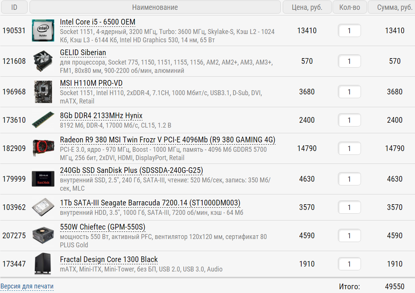415x293 pixels.
Task: Click the Radeon R9 380 sum 14790 in Сумма column
Action: pos(395,148)
